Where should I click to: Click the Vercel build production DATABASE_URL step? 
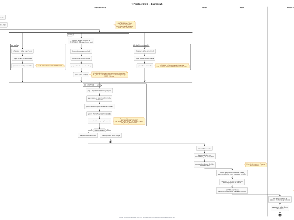pyautogui.click(x=205, y=156)
